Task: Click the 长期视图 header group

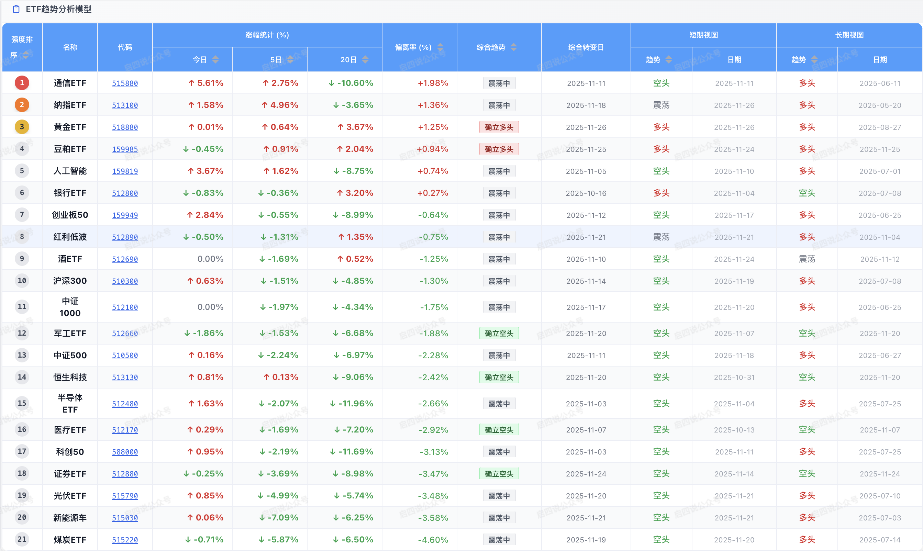Action: [849, 35]
